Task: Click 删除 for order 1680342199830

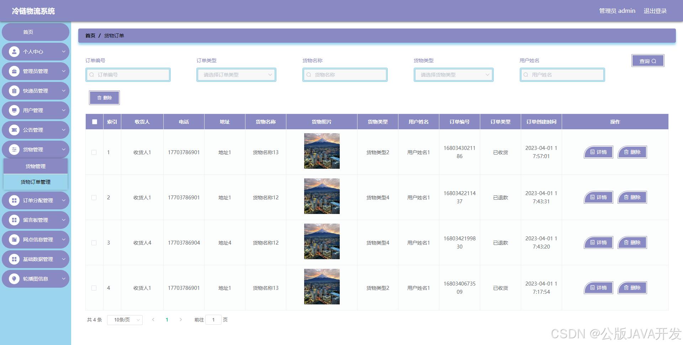Action: click(x=632, y=242)
